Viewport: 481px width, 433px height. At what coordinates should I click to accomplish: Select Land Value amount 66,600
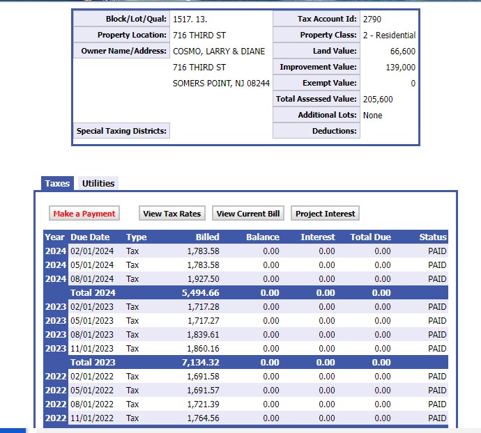click(x=403, y=52)
